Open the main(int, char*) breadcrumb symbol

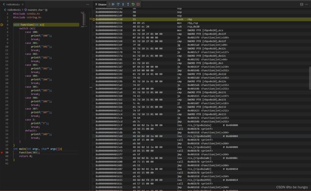[35, 10]
